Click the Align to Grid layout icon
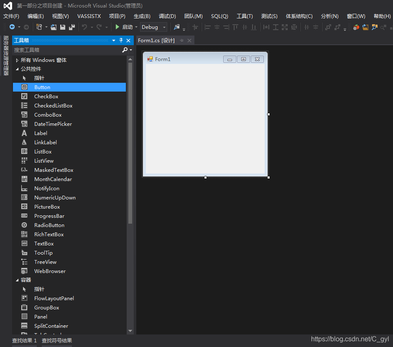The width and height of the screenshot is (393, 347). click(195, 27)
